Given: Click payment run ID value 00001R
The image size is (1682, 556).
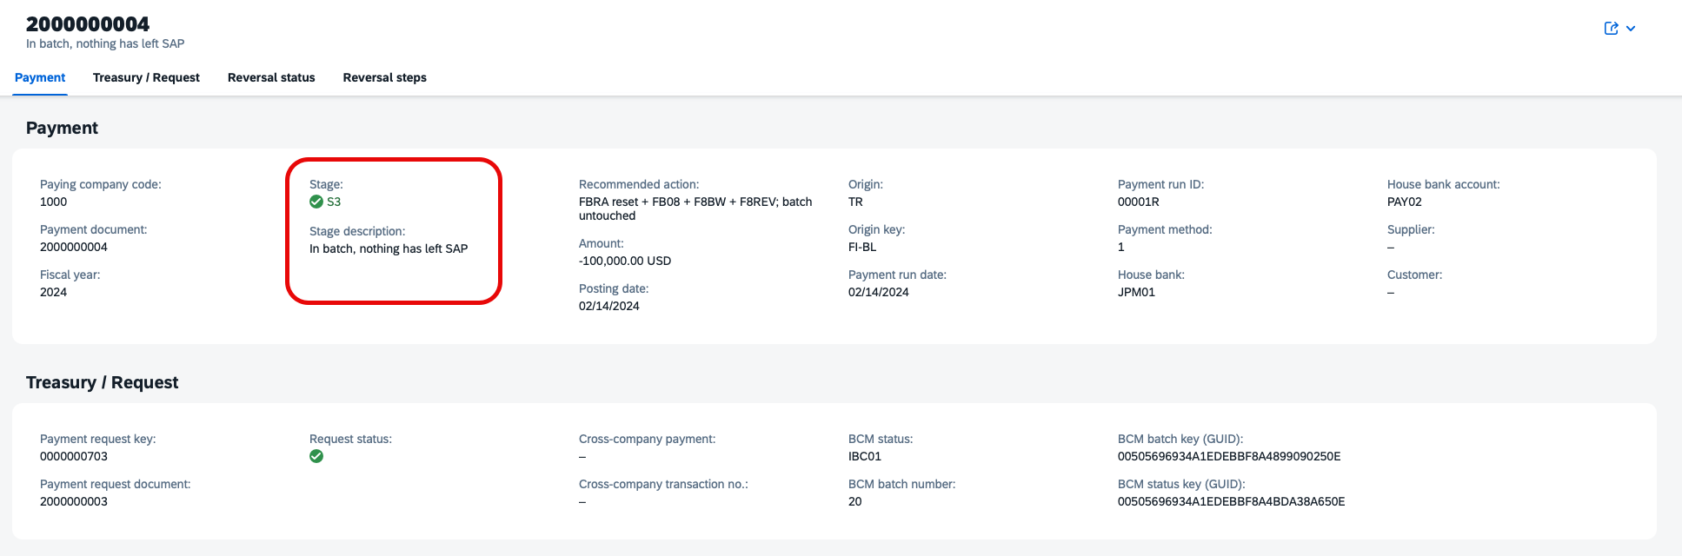Looking at the screenshot, I should coord(1139,202).
